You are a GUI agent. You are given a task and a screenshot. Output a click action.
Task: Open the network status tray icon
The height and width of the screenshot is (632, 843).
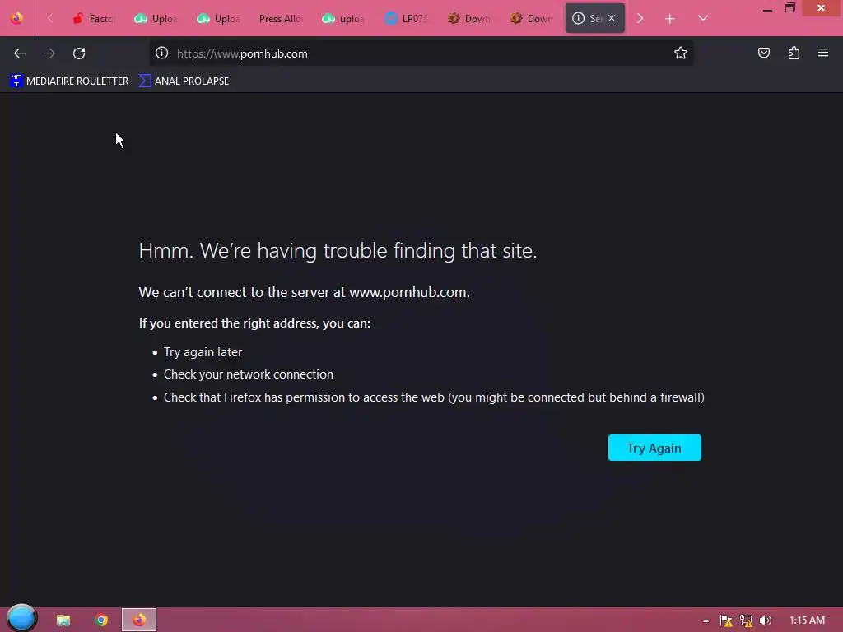[746, 620]
